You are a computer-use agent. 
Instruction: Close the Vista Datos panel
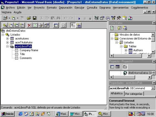pyautogui.click(x=154, y=23)
